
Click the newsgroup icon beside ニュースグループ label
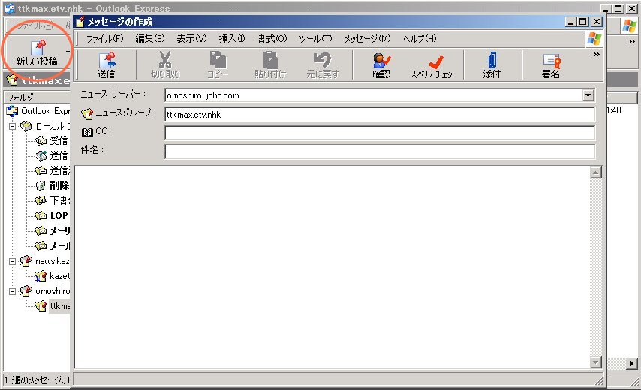[x=86, y=114]
